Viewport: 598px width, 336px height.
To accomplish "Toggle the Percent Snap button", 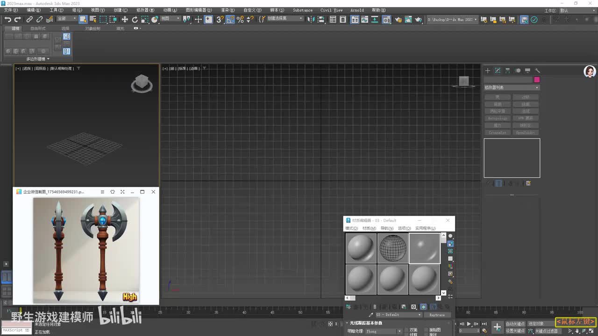I will coord(240,19).
